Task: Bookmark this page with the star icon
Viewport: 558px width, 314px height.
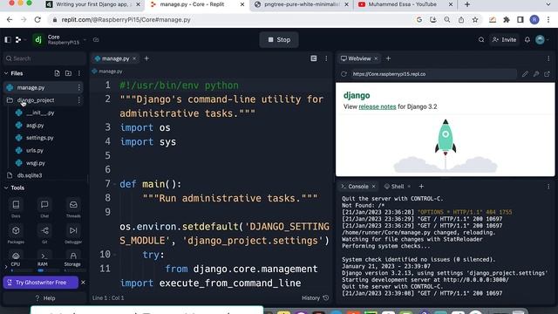Action: 475,20
